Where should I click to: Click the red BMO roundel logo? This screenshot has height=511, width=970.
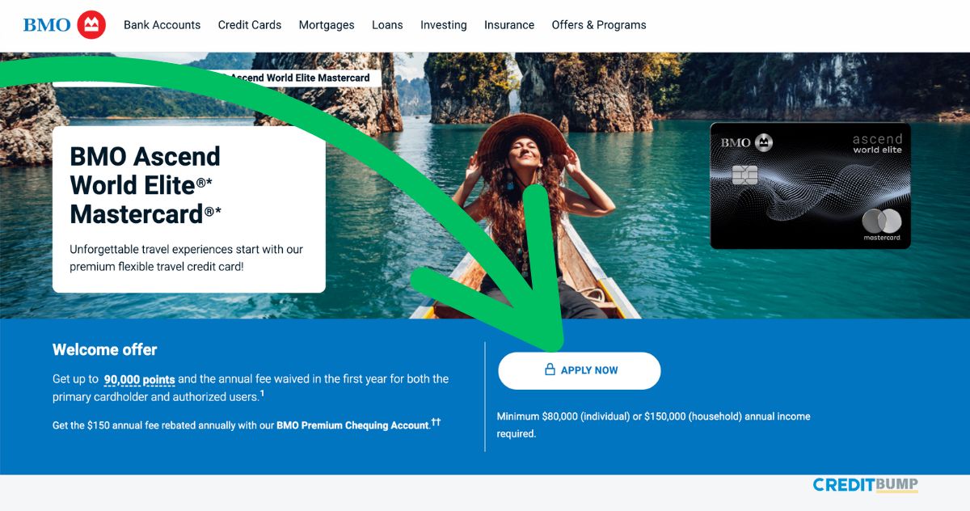pos(91,25)
